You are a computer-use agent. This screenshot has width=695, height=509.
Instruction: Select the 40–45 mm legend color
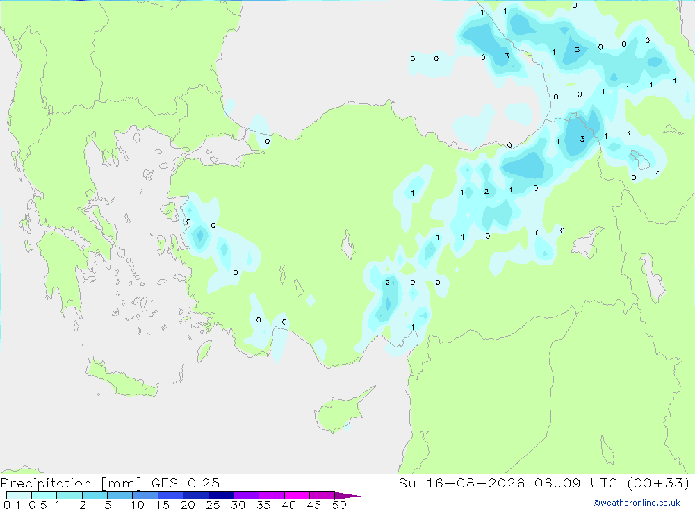coord(297,495)
